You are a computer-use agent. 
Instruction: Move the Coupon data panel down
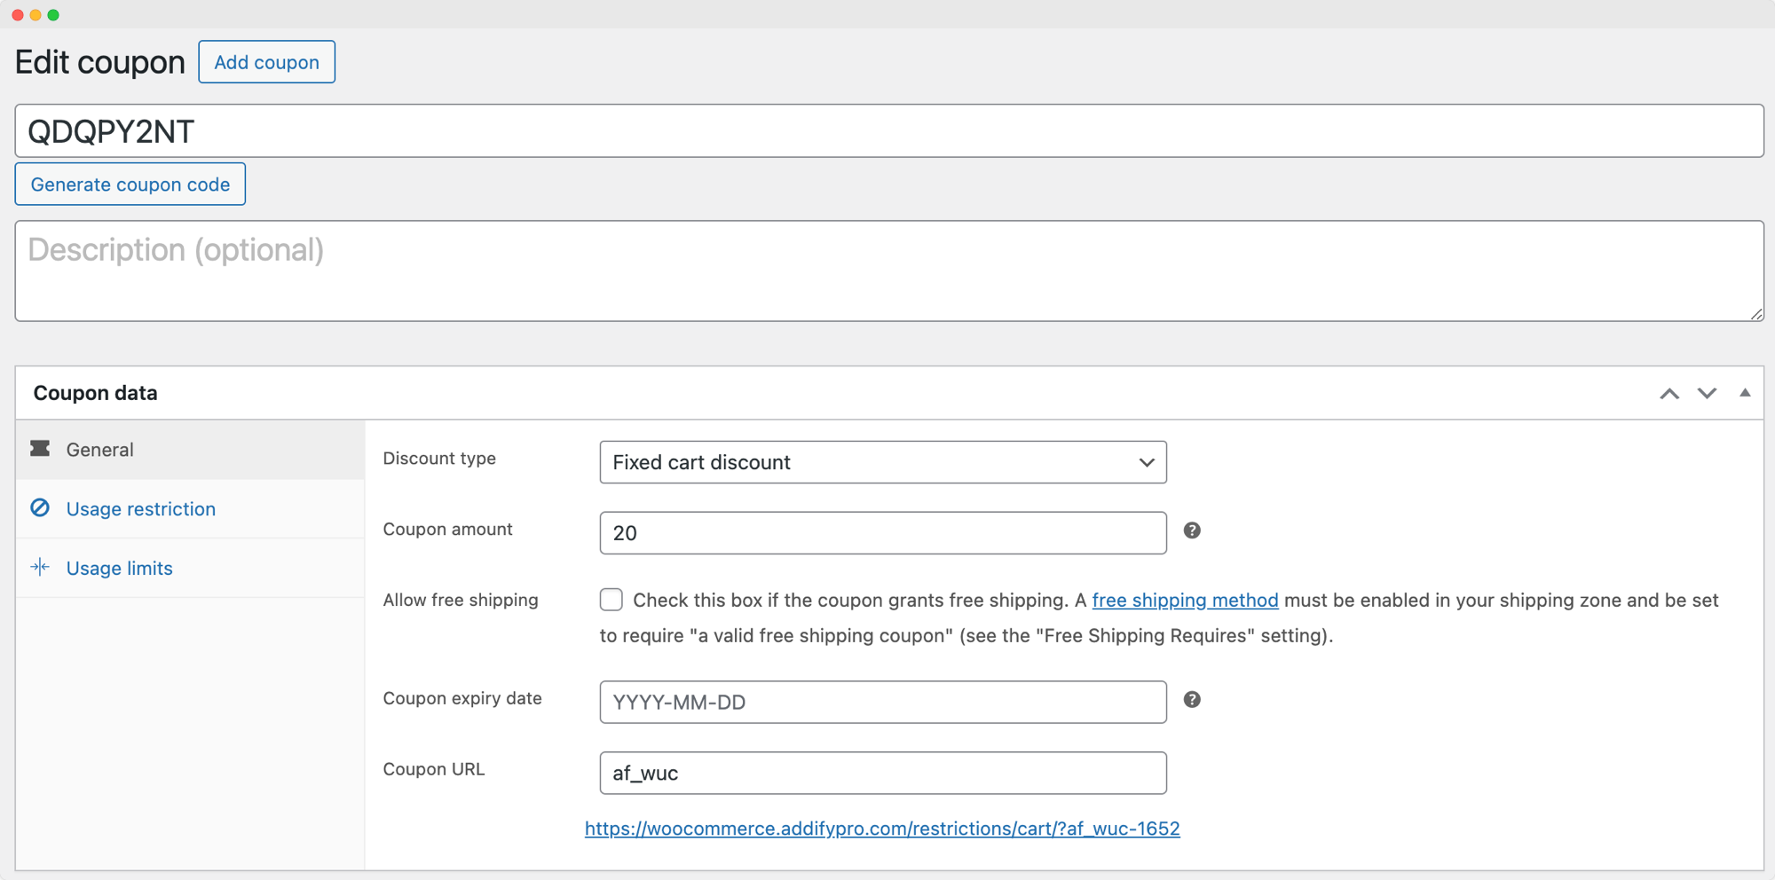pyautogui.click(x=1706, y=393)
